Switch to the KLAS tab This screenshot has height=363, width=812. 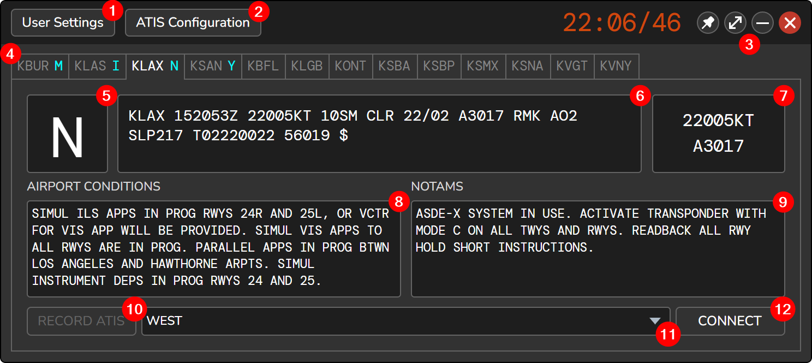[x=97, y=67]
